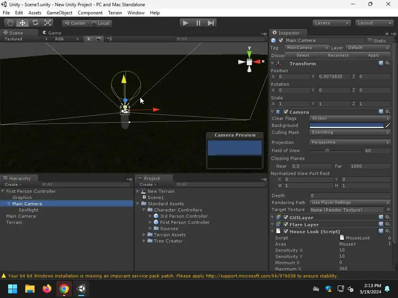Disable the GUILayer component checkbox
The height and width of the screenshot is (298, 398).
pos(286,217)
